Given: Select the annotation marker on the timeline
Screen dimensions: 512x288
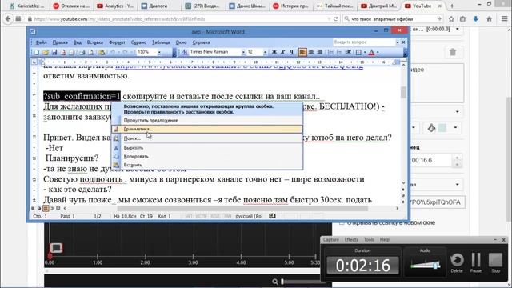Looking at the screenshot, I should coord(56,248).
